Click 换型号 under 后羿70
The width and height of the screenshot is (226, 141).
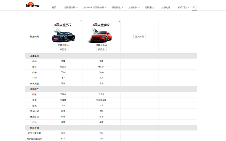click(63, 49)
